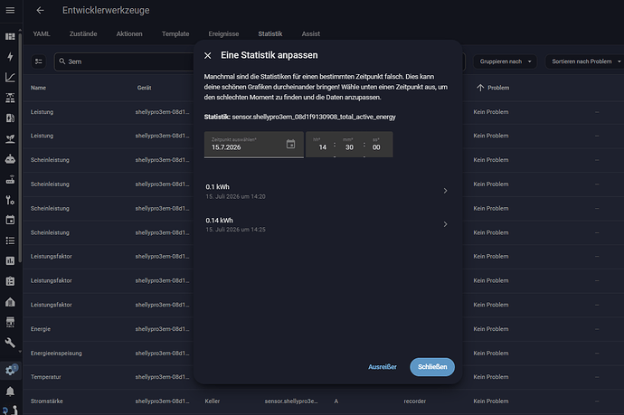Open Sortieren nach Problem dropdown
This screenshot has width=624, height=415.
tap(586, 61)
